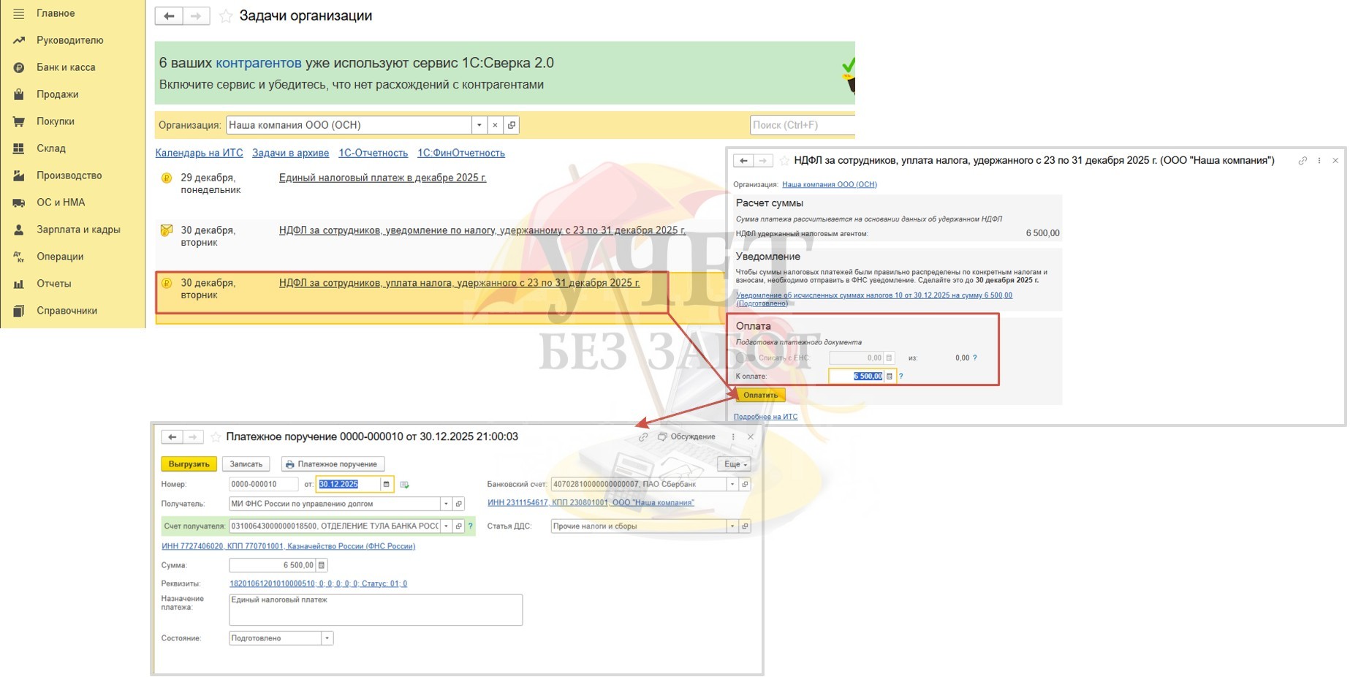Image resolution: width=1350 pixels, height=677 pixels.
Task: Star the НДФЛ уплата налога window
Action: tap(784, 161)
